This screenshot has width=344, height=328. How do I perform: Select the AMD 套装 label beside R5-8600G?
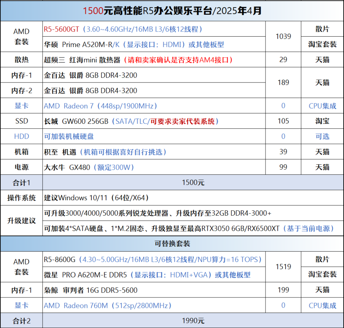coord(21,267)
